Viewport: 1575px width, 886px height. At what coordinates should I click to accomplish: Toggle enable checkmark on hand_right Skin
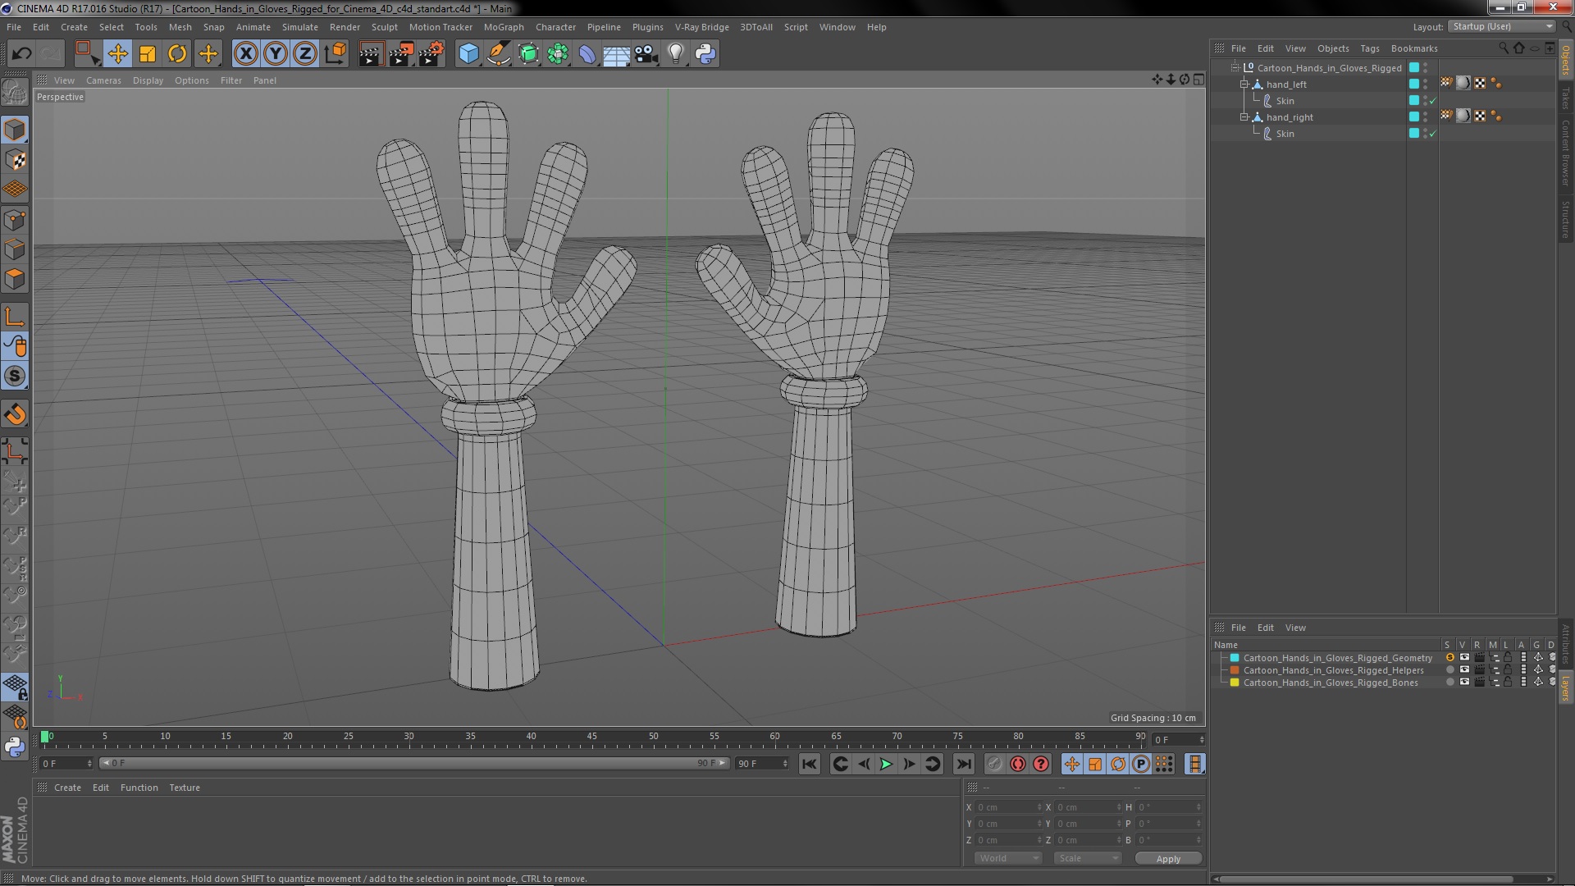pyautogui.click(x=1433, y=134)
